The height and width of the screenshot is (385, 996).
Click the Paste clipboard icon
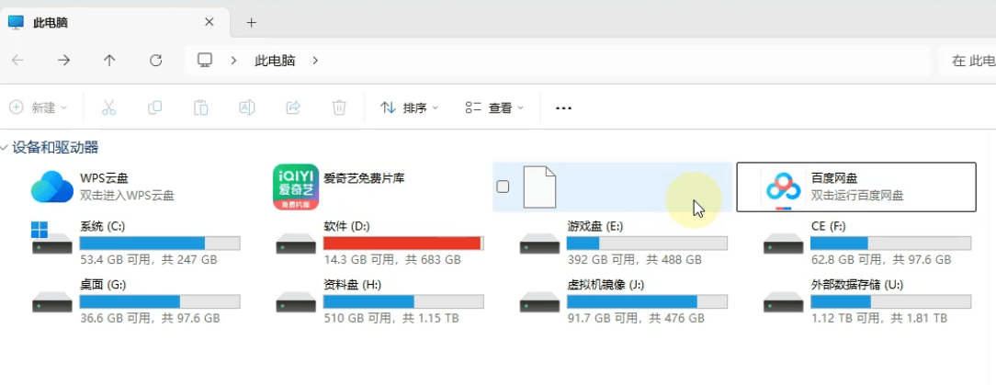(200, 108)
